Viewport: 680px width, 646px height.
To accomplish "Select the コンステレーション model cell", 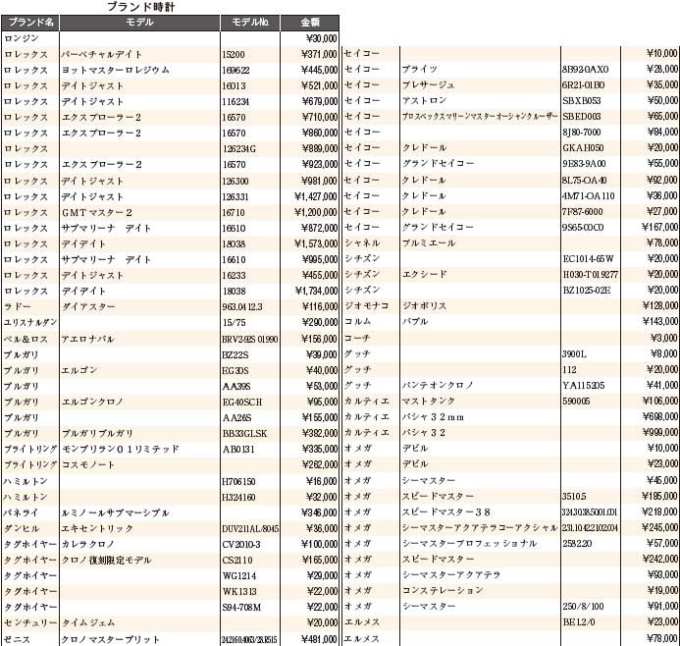I will coord(443,590).
